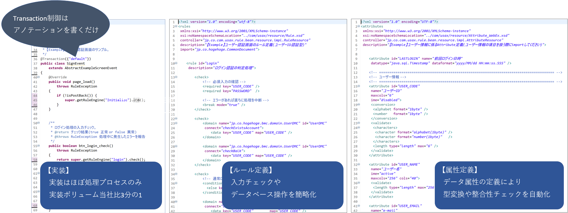The height and width of the screenshot is (213, 568).
Task: Select the 【属性定義】 callout box
Action: 499,185
